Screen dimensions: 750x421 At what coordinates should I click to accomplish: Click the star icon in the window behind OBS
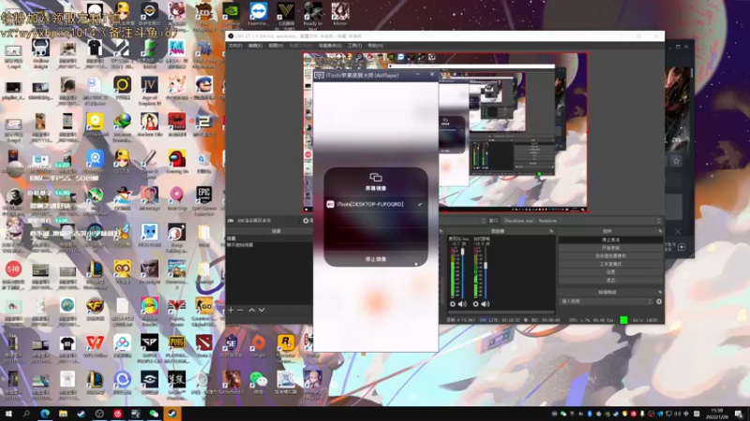[x=676, y=161]
